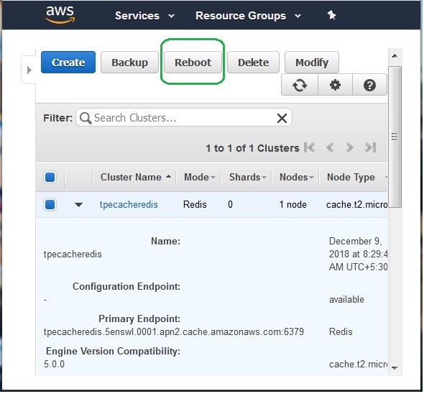
Task: Click the Delete button
Action: 253,63
